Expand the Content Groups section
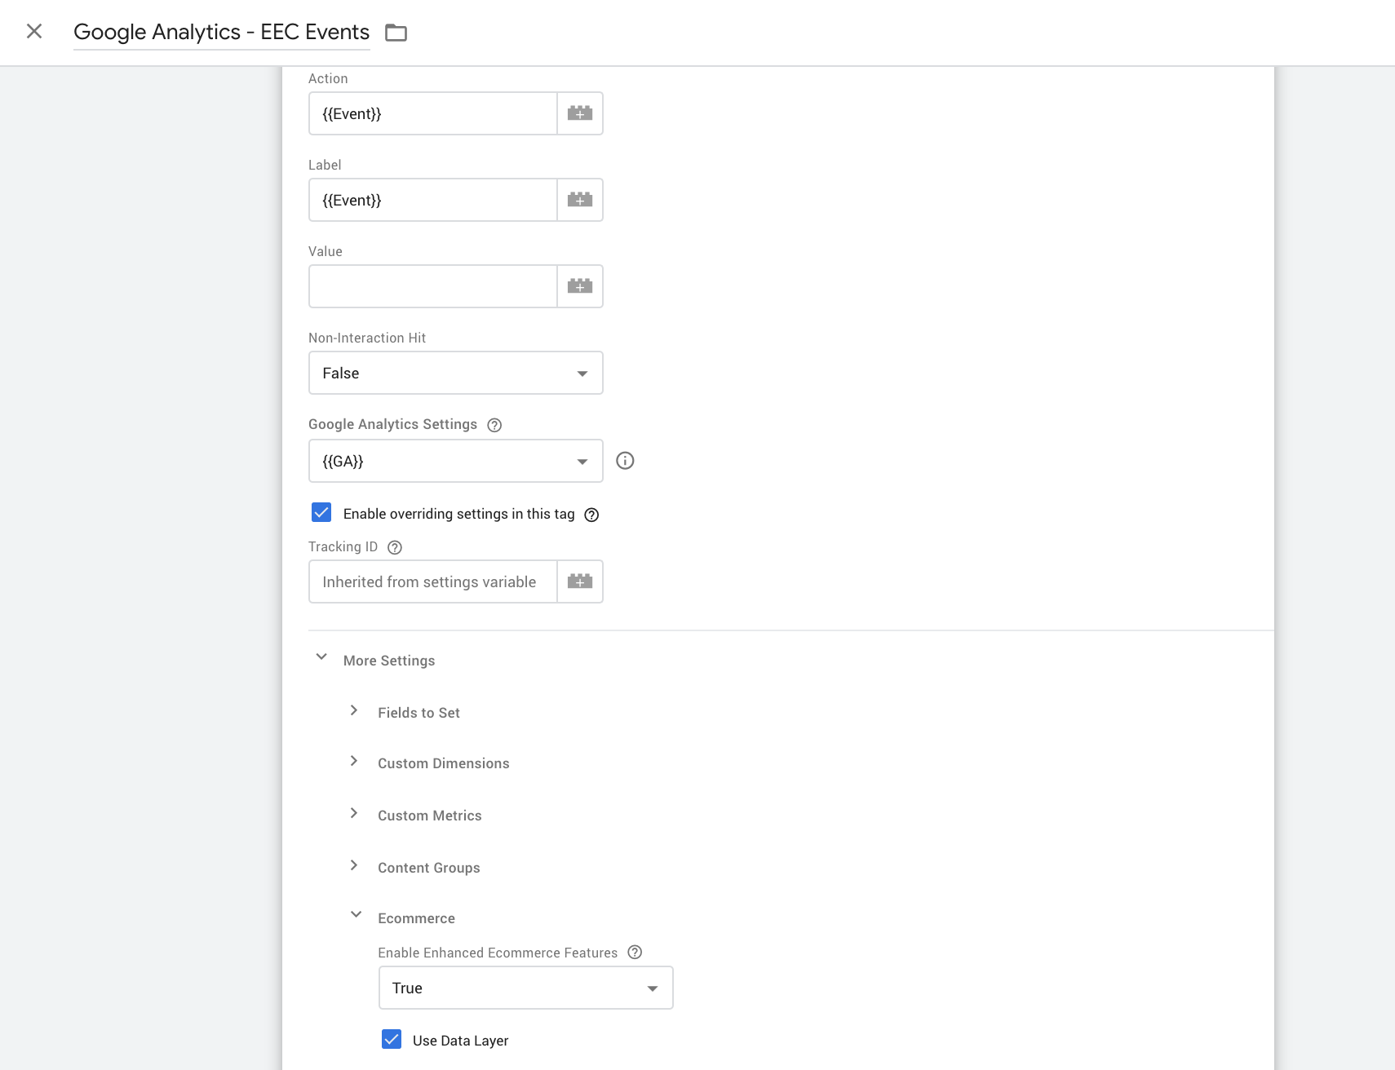The image size is (1395, 1070). 354,865
